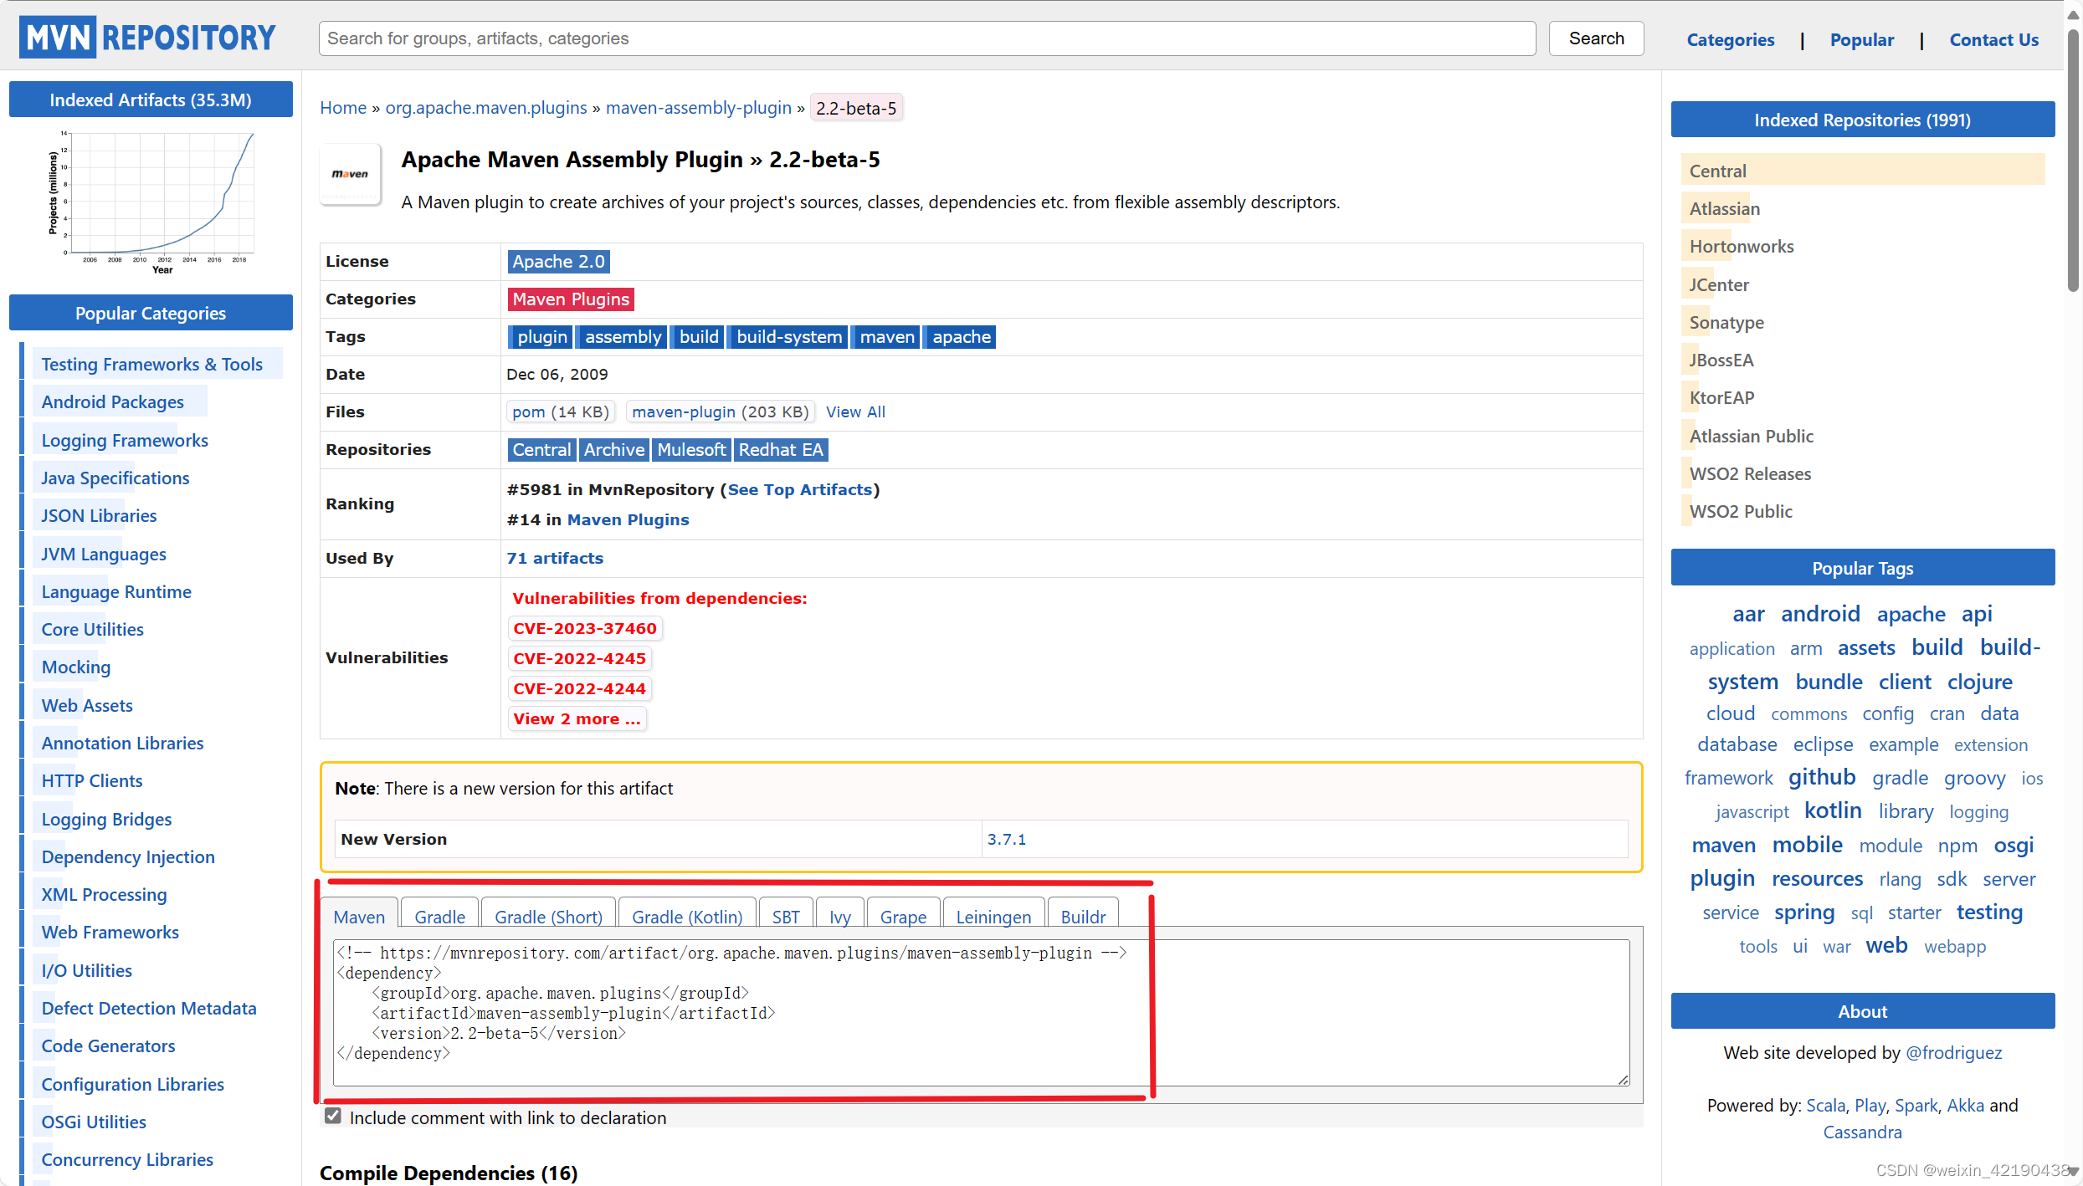Expand View 2 more vulnerabilities
This screenshot has height=1186, width=2083.
pyautogui.click(x=577, y=719)
